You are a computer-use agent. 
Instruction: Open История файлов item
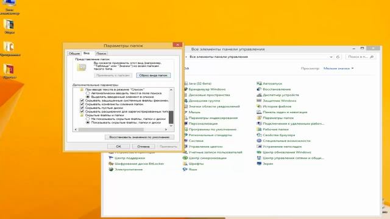point(274,106)
